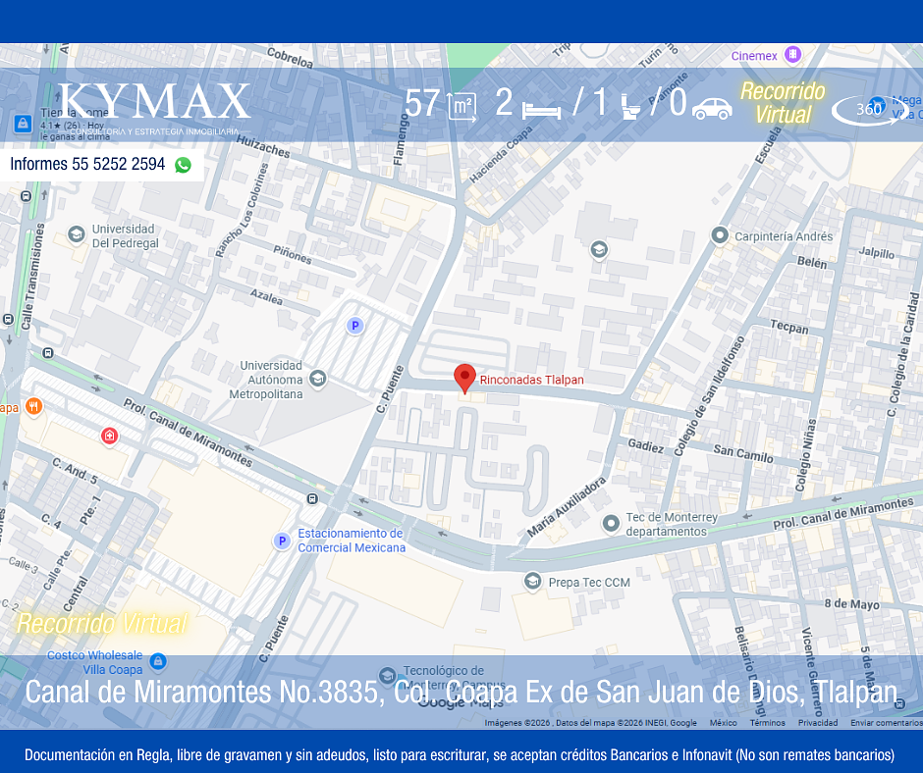Viewport: 923px width, 773px height.
Task: Click the orange restaurant fork-knife icon
Action: coord(34,406)
